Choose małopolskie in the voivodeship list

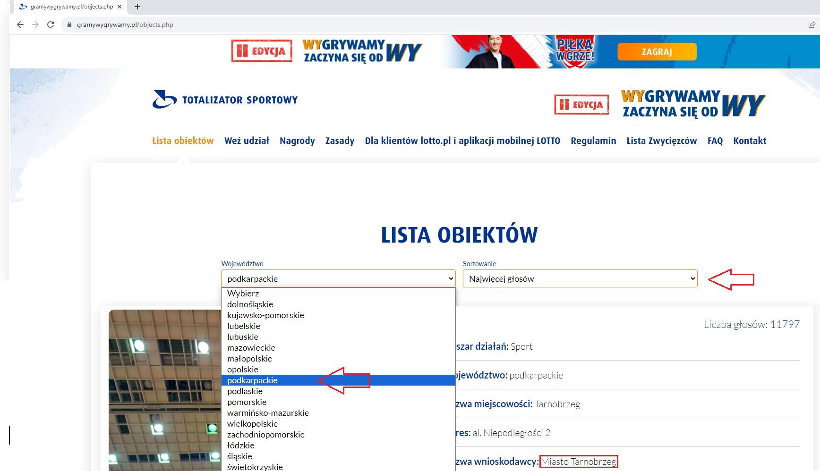click(249, 359)
